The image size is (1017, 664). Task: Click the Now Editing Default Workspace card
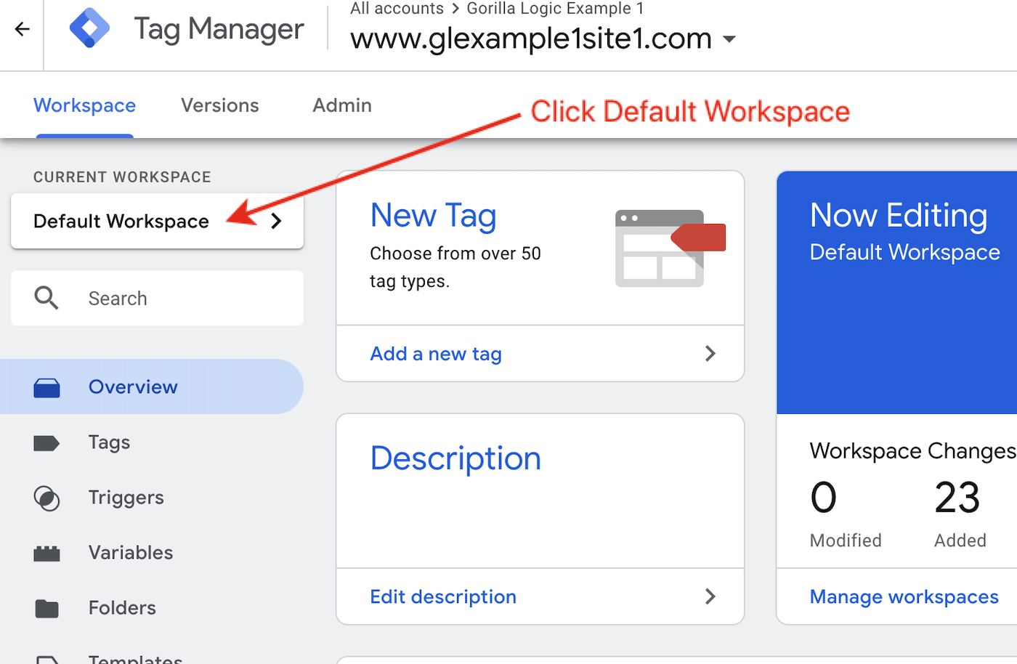(897, 293)
